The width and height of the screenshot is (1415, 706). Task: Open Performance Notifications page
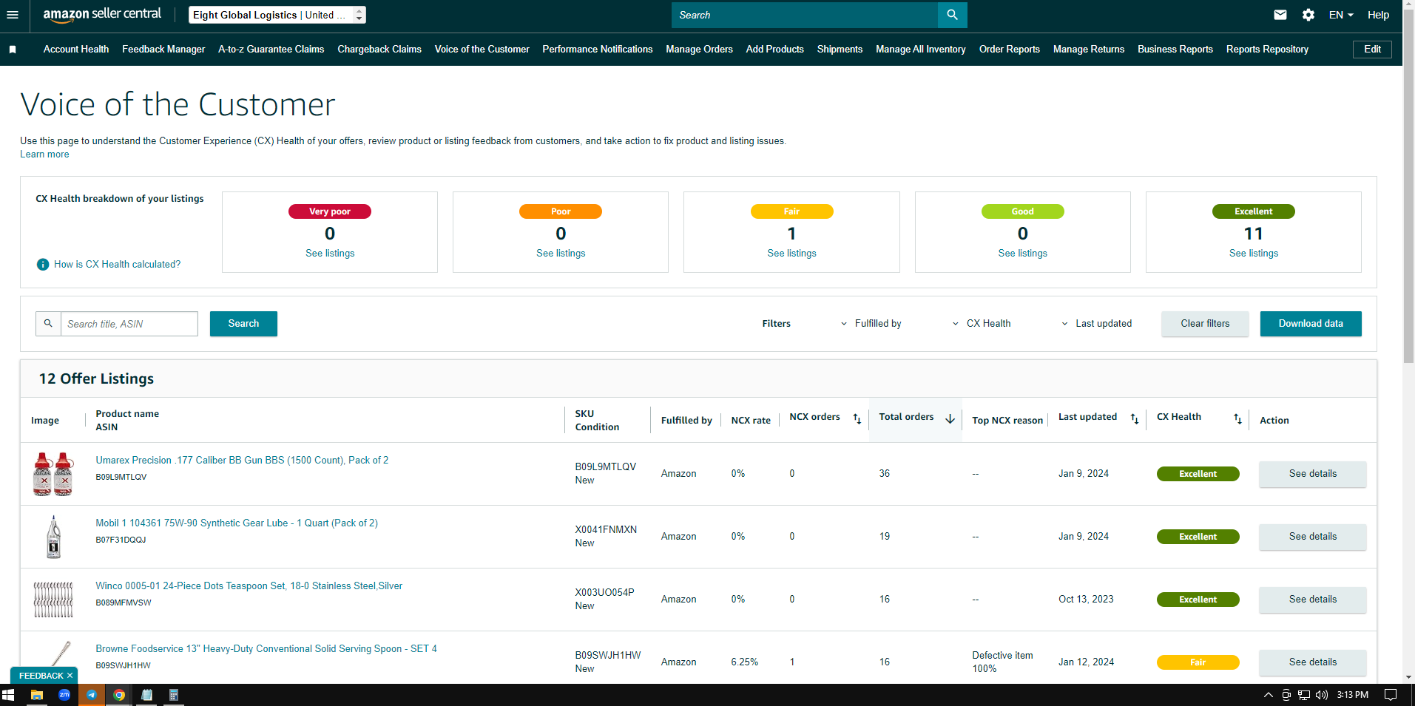pyautogui.click(x=598, y=50)
